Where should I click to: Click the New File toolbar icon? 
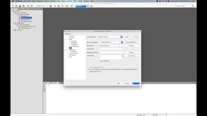pos(13,6)
